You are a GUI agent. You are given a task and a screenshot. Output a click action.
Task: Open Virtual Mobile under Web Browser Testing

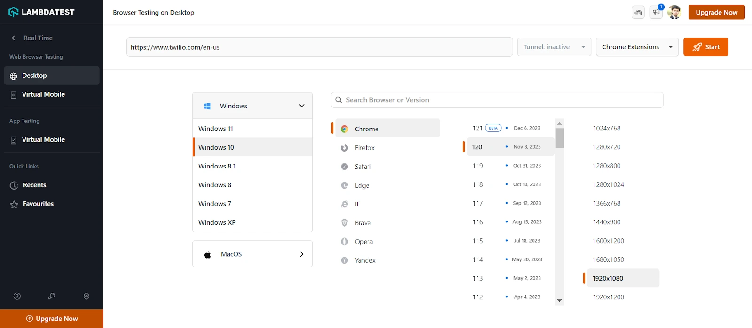pos(43,94)
